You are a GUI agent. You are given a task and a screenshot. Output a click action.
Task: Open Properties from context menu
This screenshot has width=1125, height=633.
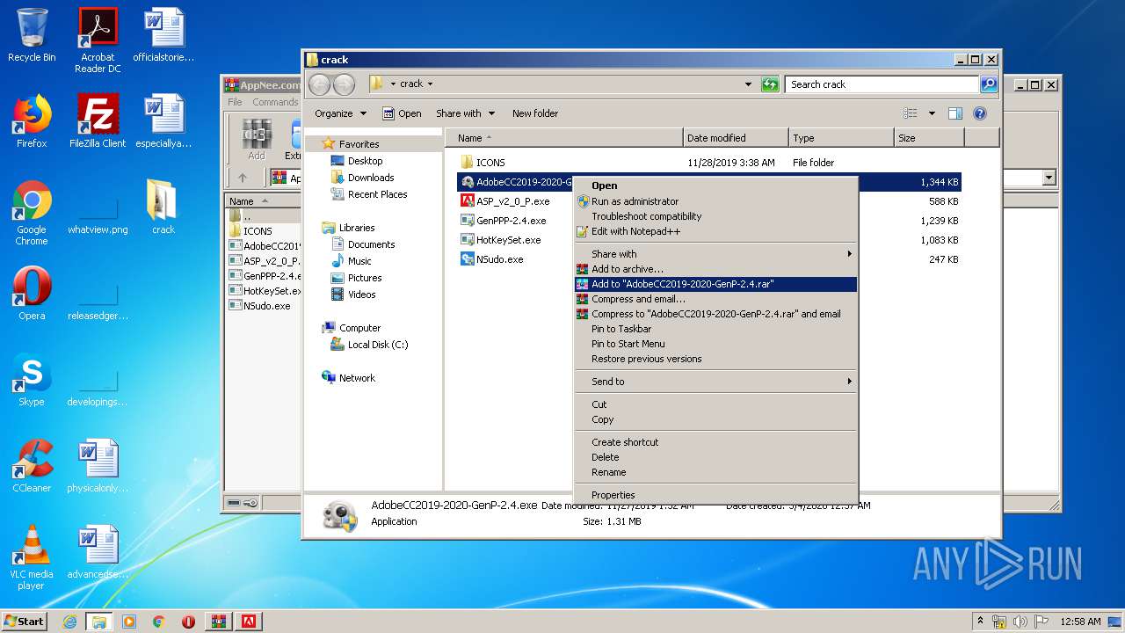coord(715,495)
